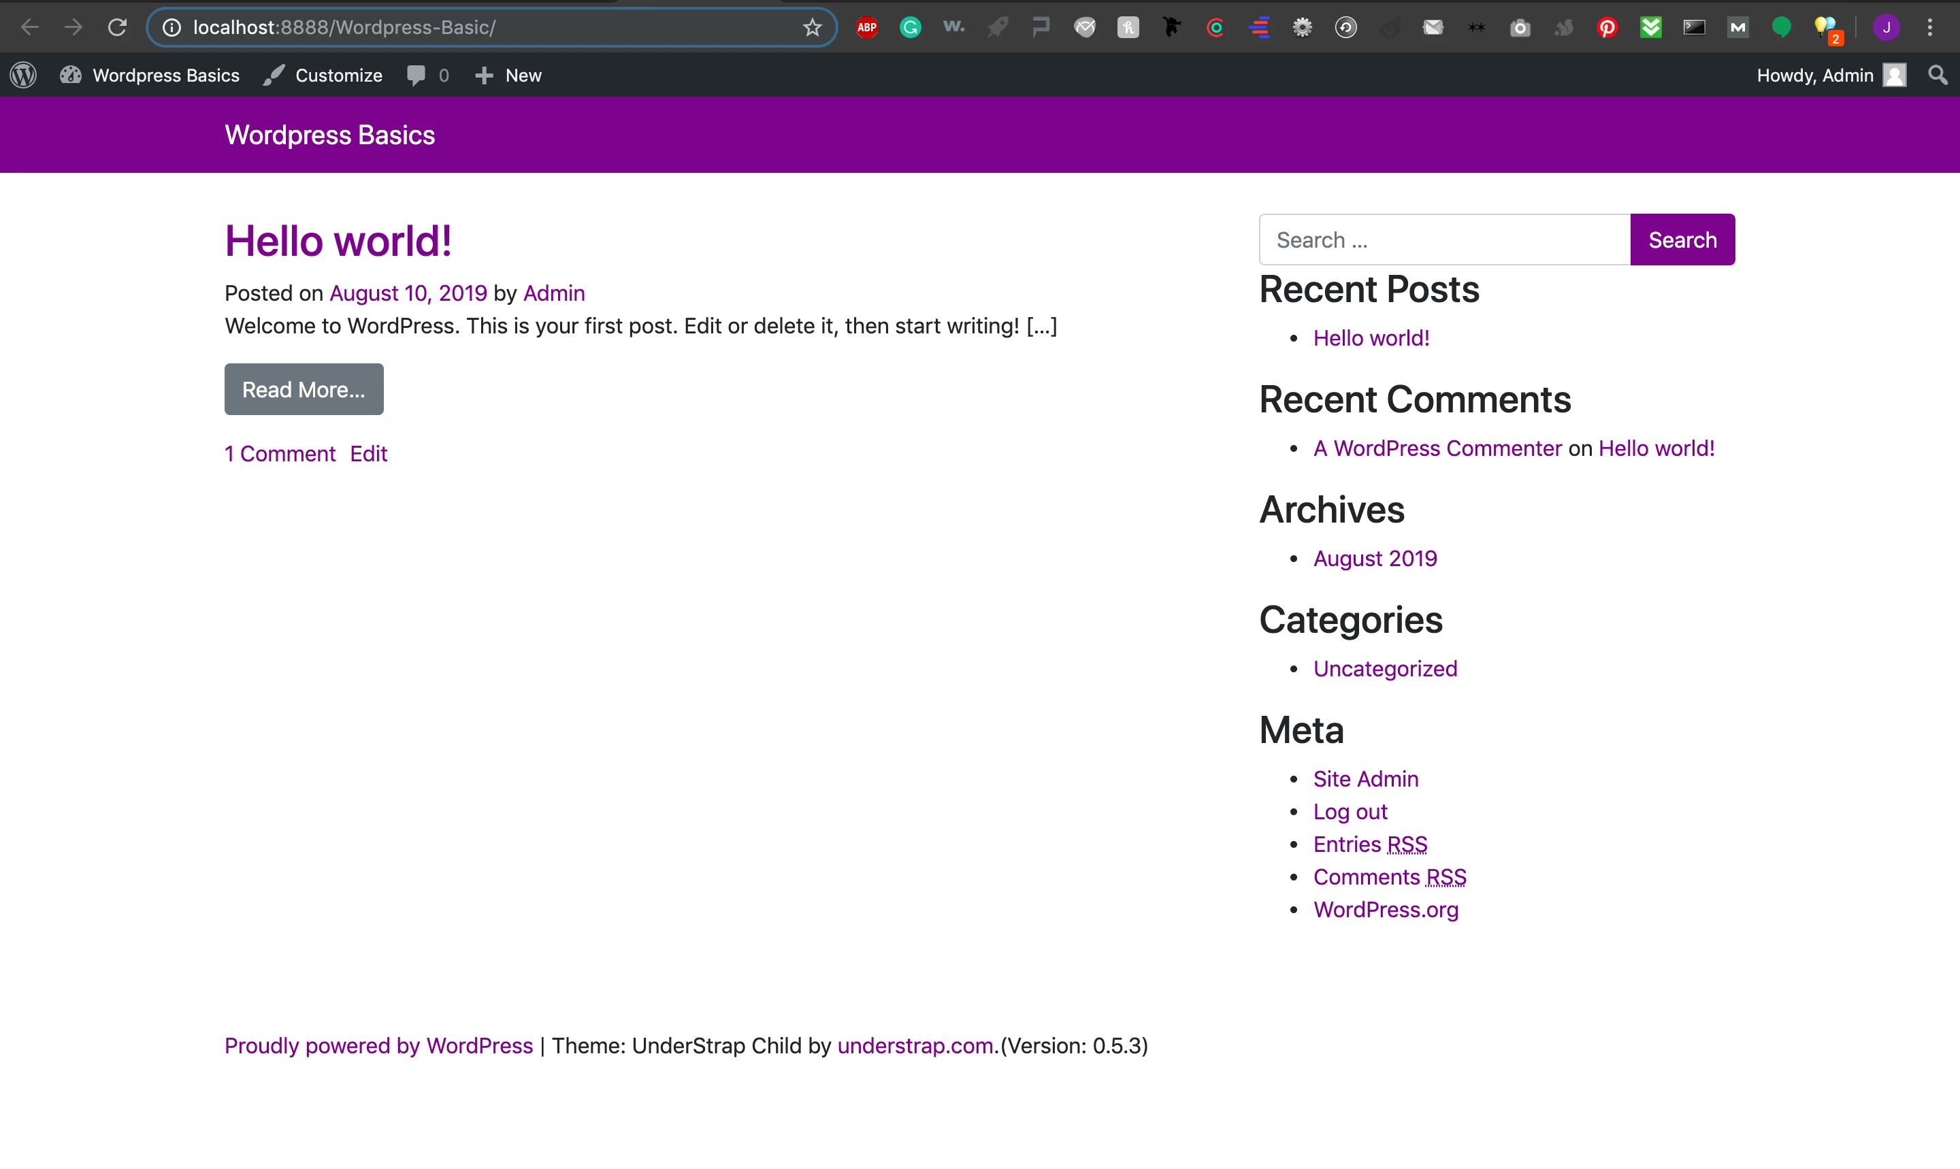This screenshot has width=1960, height=1169.
Task: Click the AdBlock Plus extension icon
Action: (x=866, y=28)
